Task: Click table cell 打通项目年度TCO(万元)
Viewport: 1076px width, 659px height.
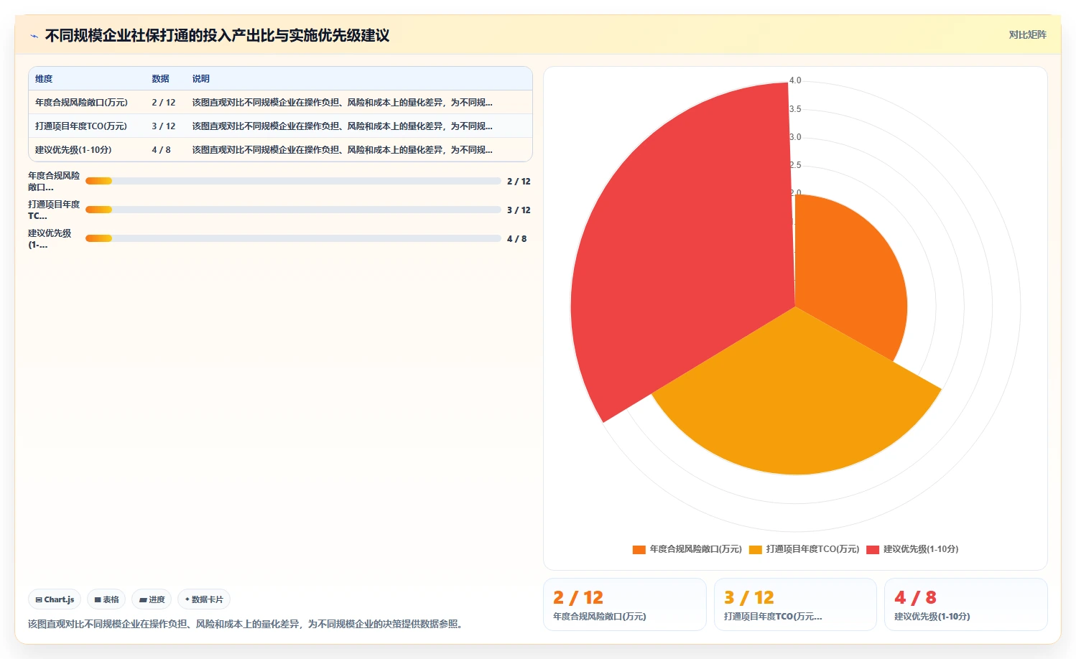Action: point(81,126)
